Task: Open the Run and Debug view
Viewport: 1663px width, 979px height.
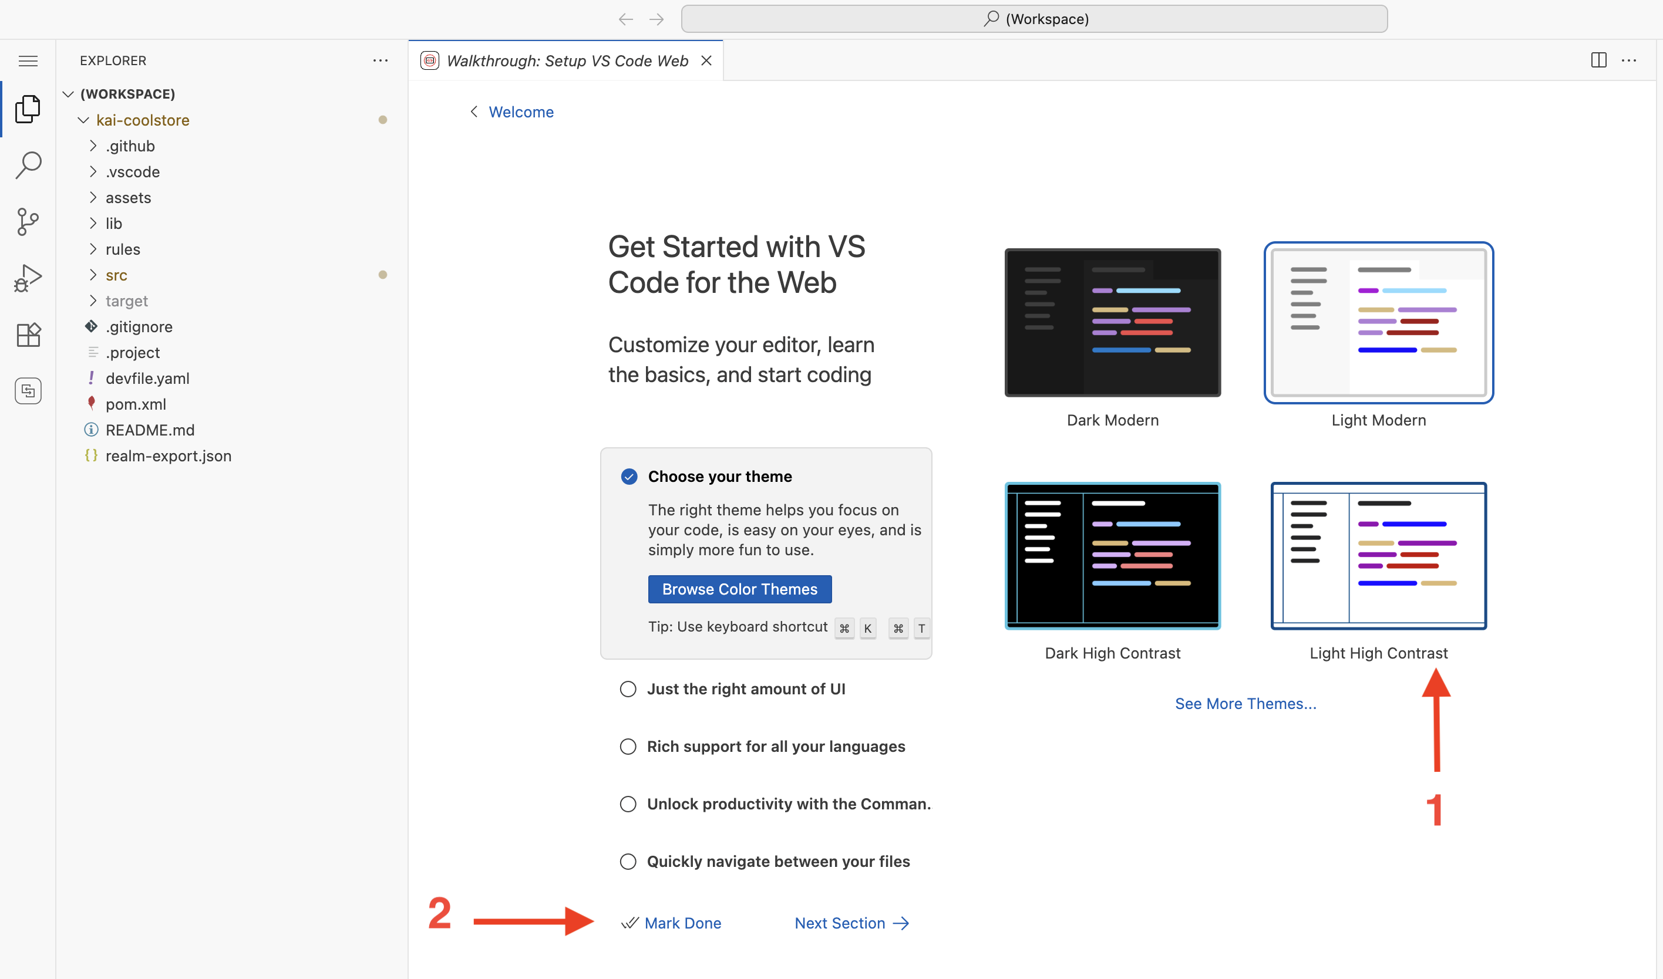Action: tap(28, 278)
